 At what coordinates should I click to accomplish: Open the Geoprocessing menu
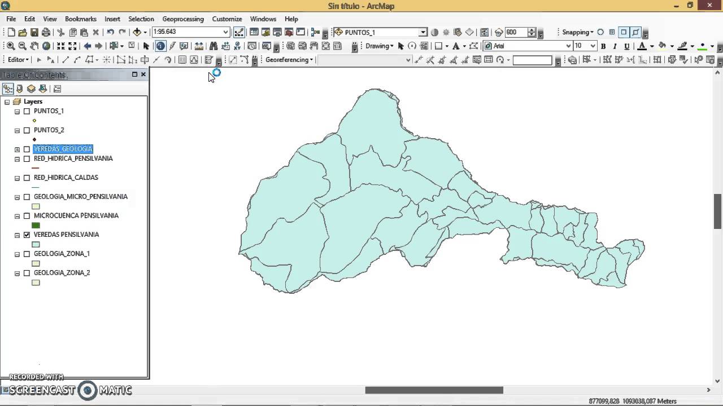coord(182,19)
